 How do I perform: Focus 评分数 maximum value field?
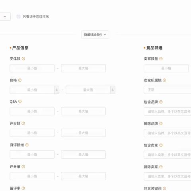point(83,133)
